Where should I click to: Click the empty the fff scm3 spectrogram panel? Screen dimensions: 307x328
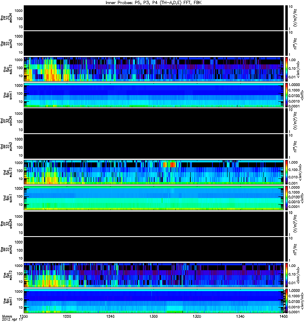154,250
